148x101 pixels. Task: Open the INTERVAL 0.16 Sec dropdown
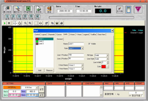(37, 87)
